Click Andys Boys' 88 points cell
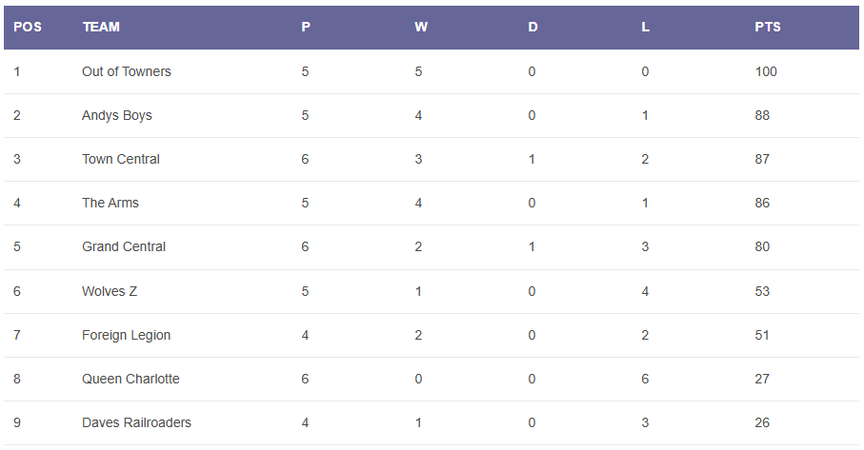 tap(762, 115)
